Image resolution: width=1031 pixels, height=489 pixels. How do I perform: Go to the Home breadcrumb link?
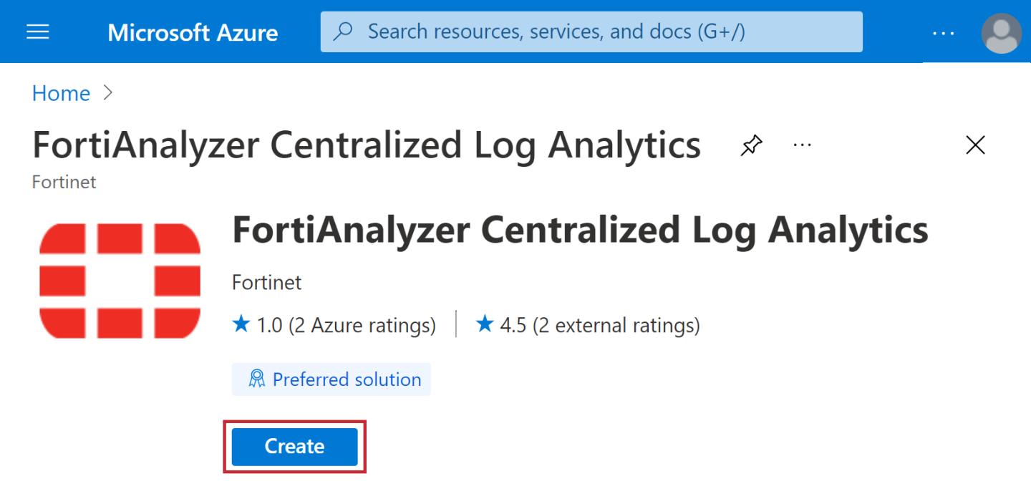tap(61, 93)
